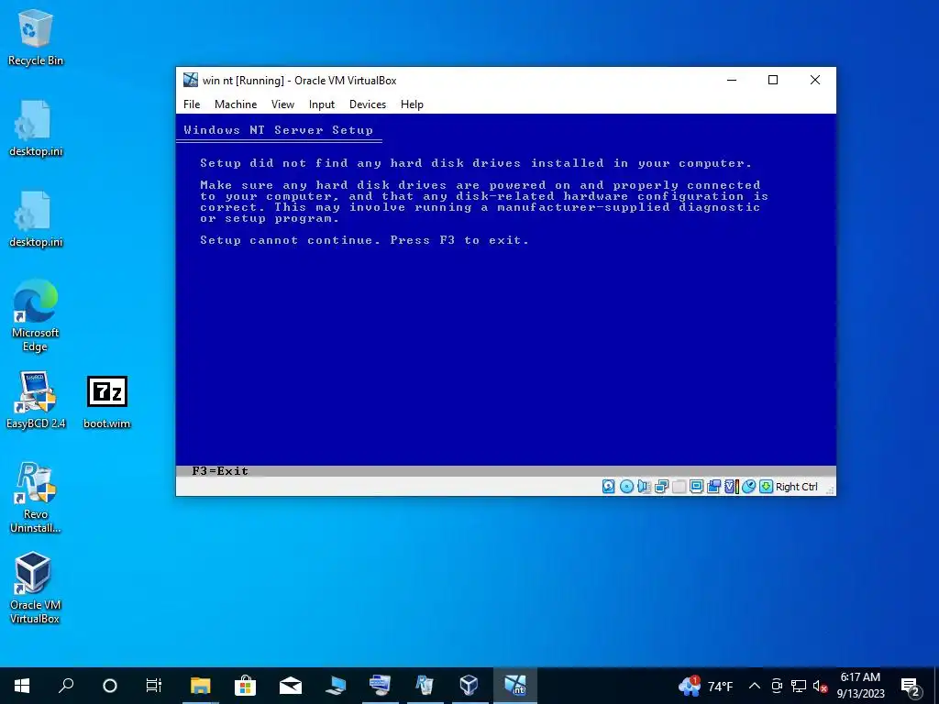Click 'Setup cannot continue. Press F3 to exit.' line

click(365, 240)
